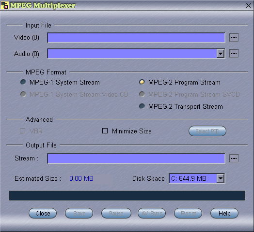Screen dimensions: 254x232
Task: Click the Select PID button
Action: click(207, 131)
